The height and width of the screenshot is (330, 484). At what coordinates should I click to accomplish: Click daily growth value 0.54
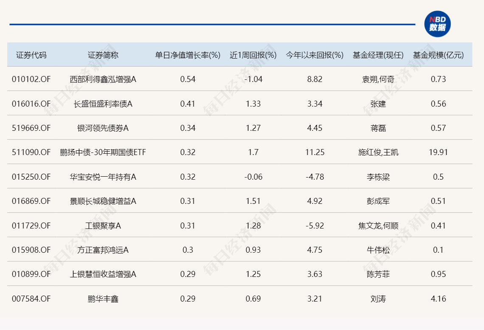click(188, 79)
